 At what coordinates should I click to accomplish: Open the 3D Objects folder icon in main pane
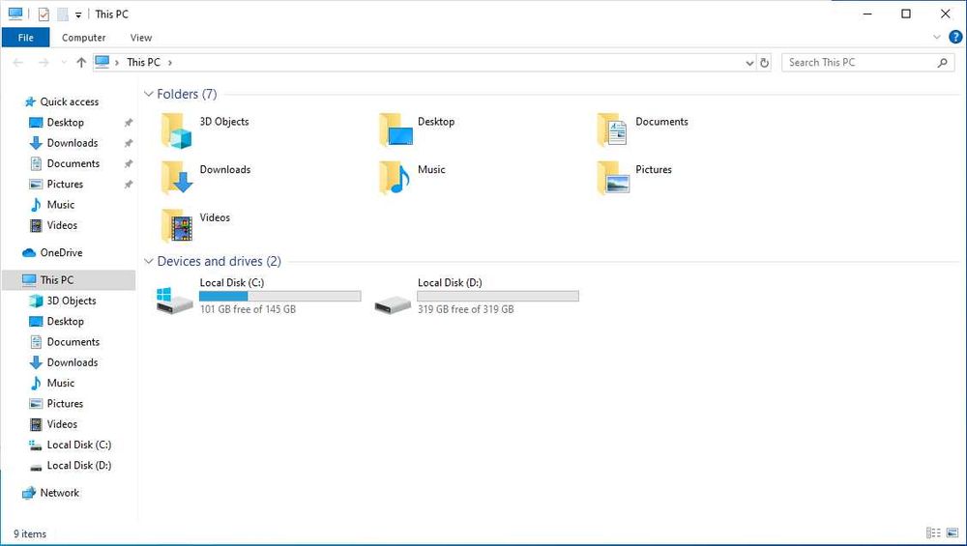[176, 130]
